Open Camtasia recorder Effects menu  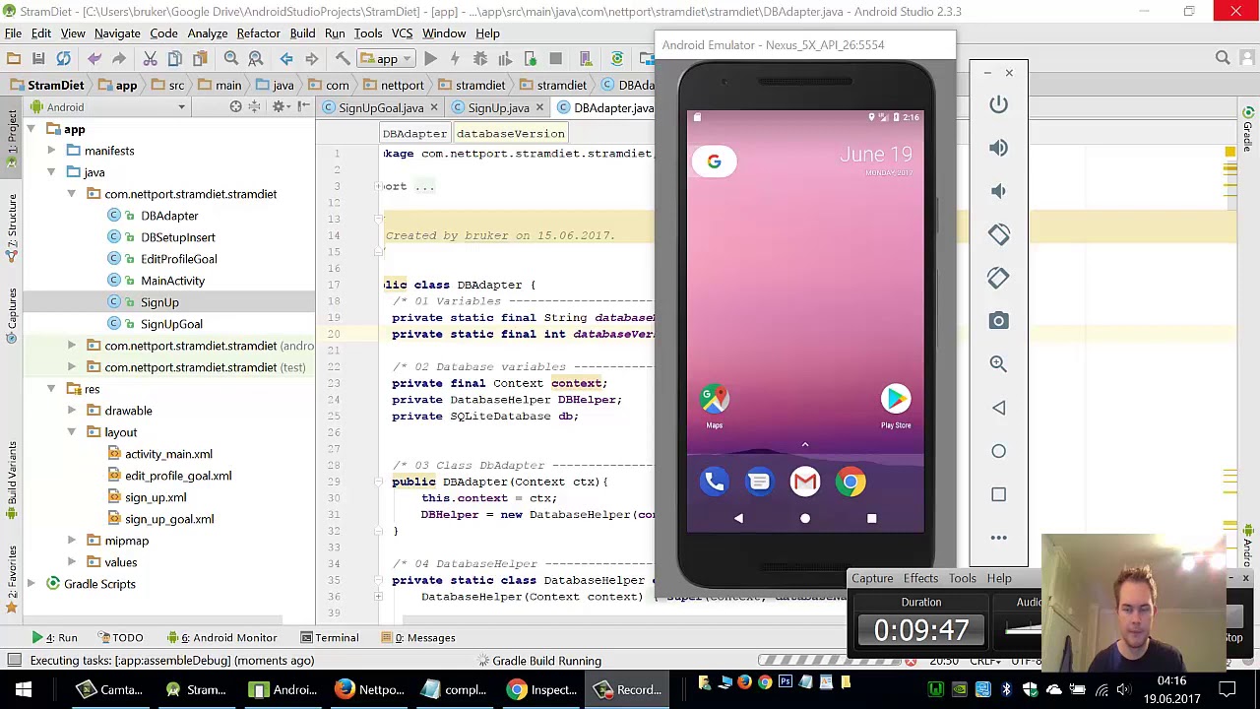pos(920,579)
